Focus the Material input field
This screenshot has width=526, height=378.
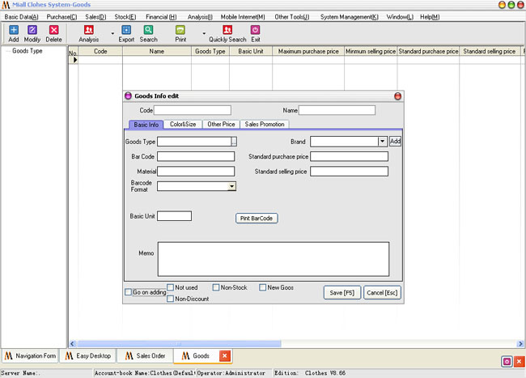tap(196, 172)
